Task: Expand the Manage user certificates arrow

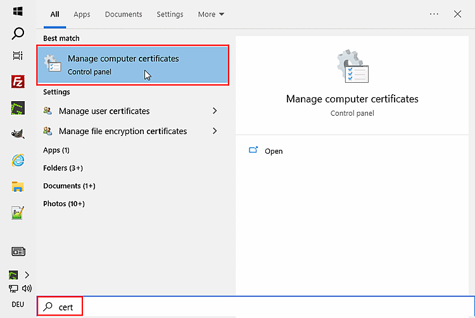Action: tap(215, 111)
